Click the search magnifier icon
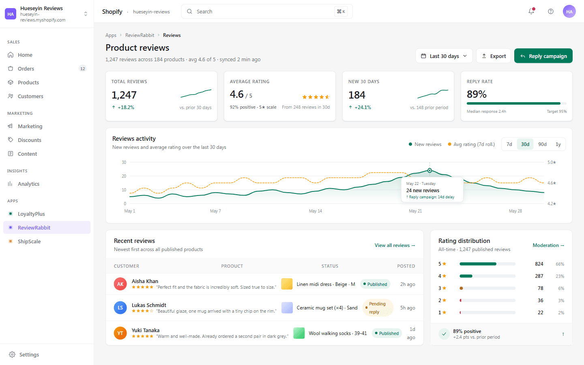Image resolution: width=584 pixels, height=365 pixels. 189,11
